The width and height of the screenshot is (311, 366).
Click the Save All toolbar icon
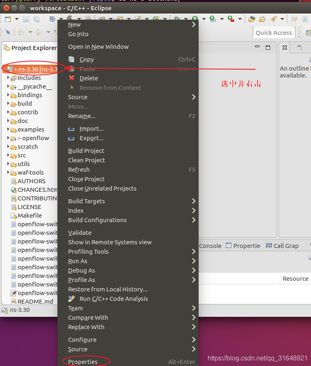coord(37,19)
